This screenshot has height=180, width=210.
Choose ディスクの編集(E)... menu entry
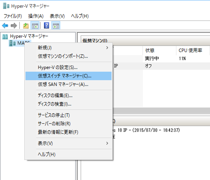tap(68, 96)
